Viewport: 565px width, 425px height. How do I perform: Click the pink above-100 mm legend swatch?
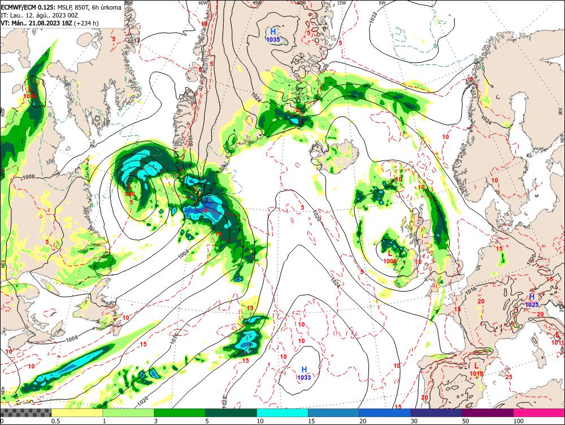tap(539, 413)
